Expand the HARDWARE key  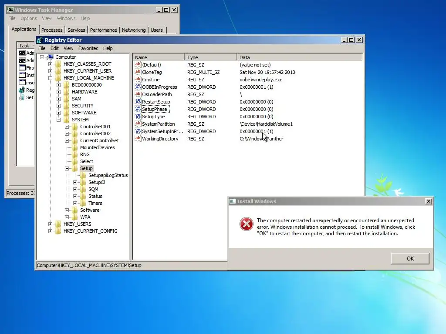(59, 92)
